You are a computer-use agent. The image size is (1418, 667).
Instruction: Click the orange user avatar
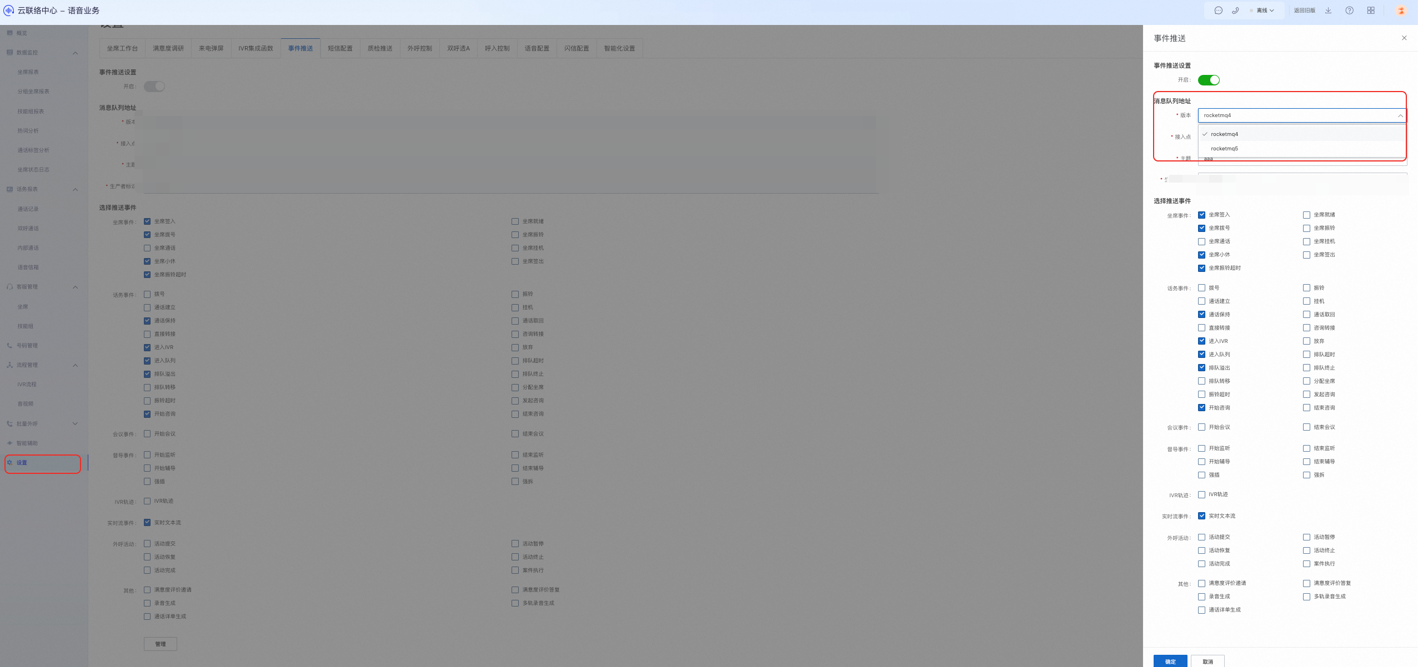click(x=1401, y=11)
